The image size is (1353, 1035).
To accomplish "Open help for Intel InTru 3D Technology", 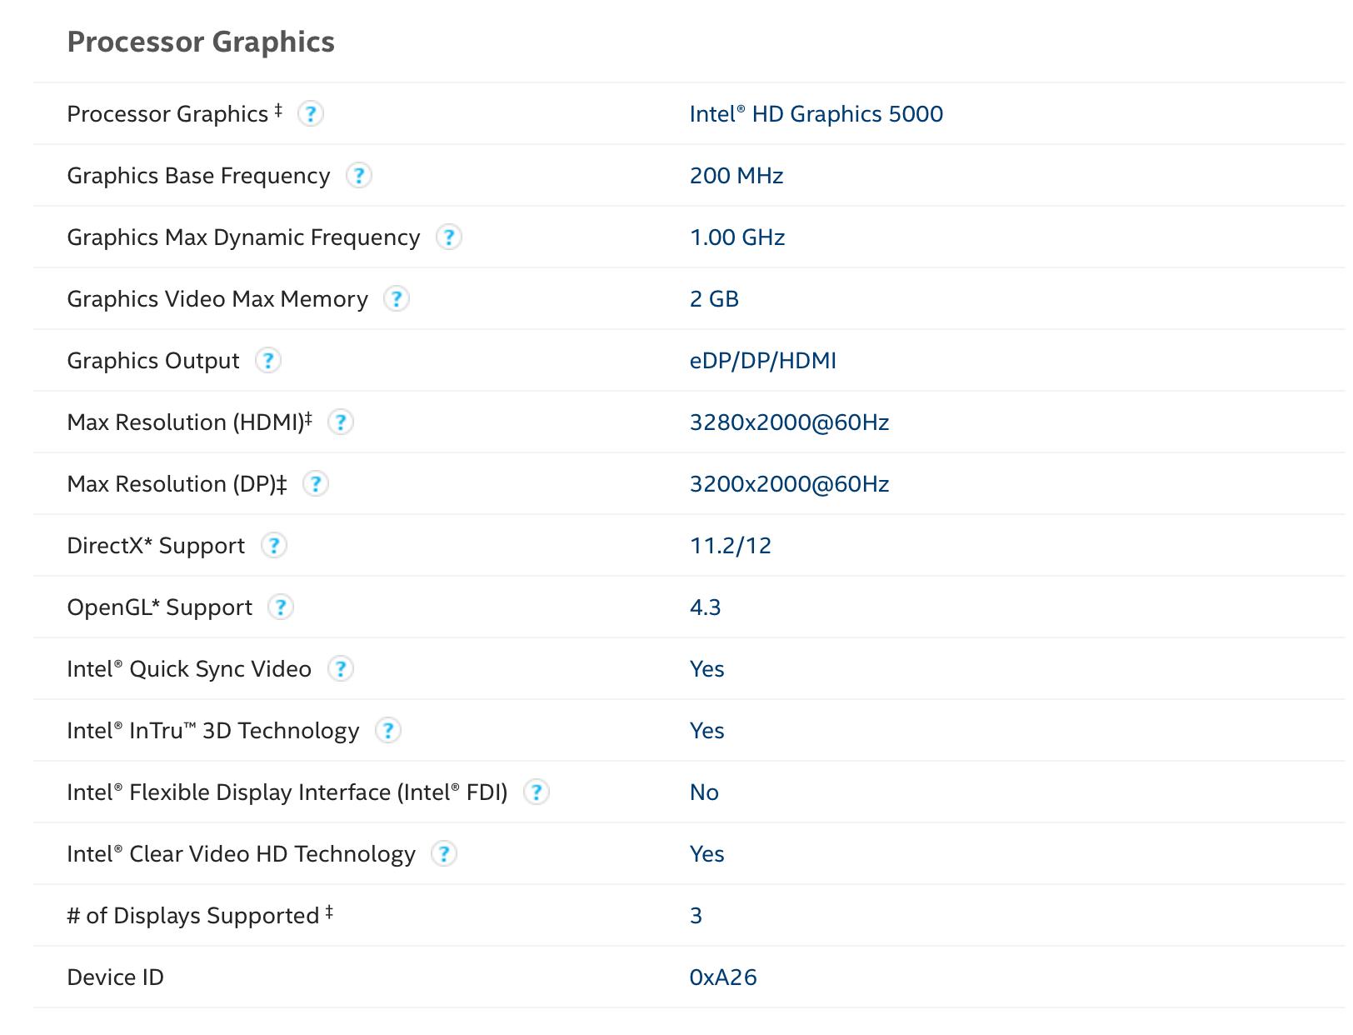I will point(387,731).
